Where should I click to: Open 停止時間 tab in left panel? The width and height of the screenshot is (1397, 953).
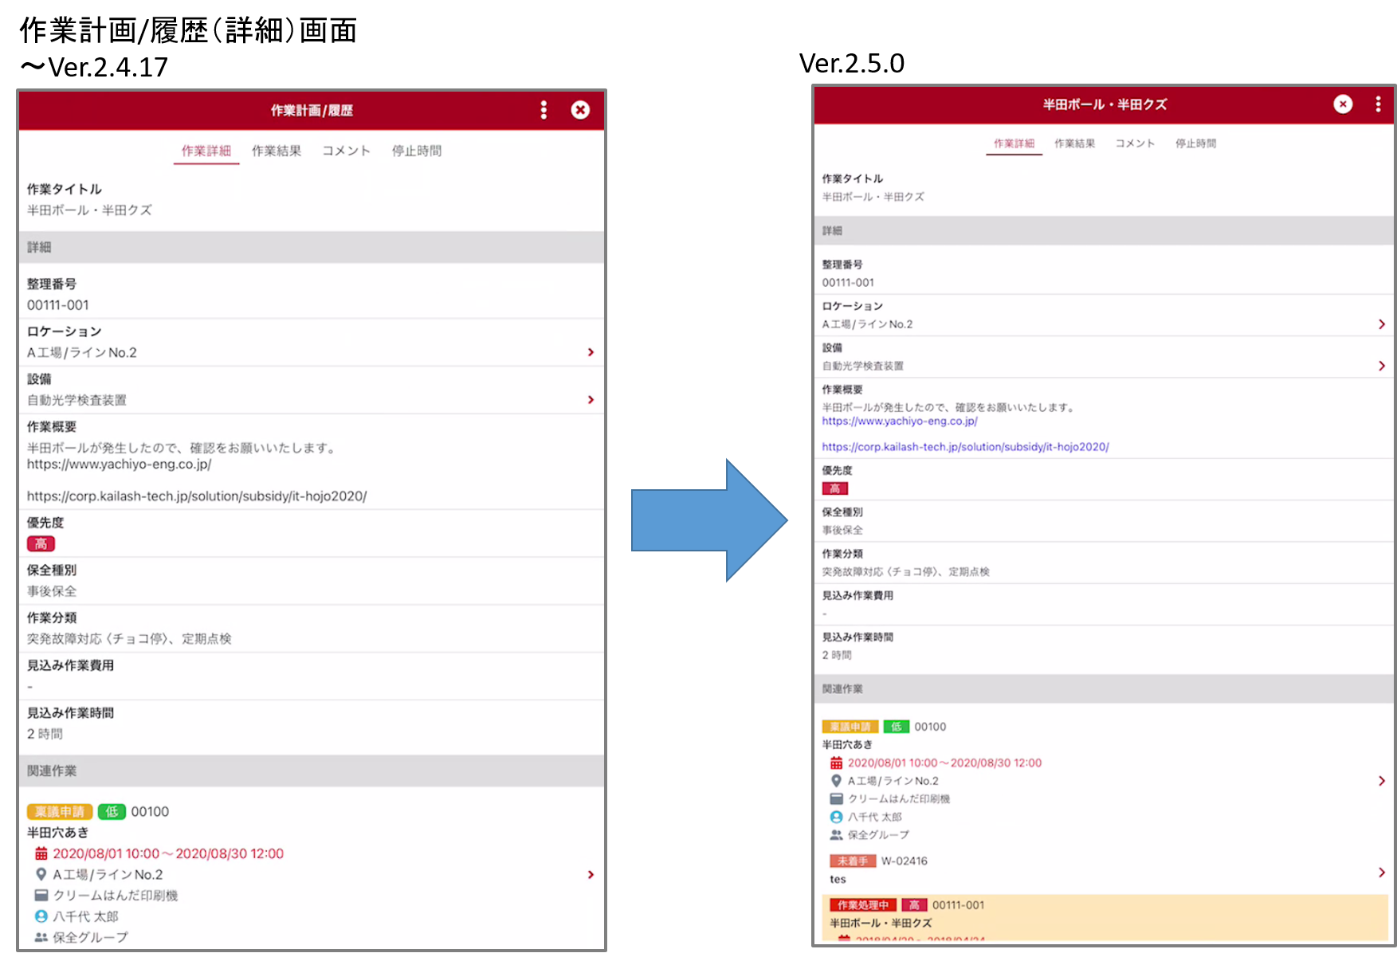point(416,151)
